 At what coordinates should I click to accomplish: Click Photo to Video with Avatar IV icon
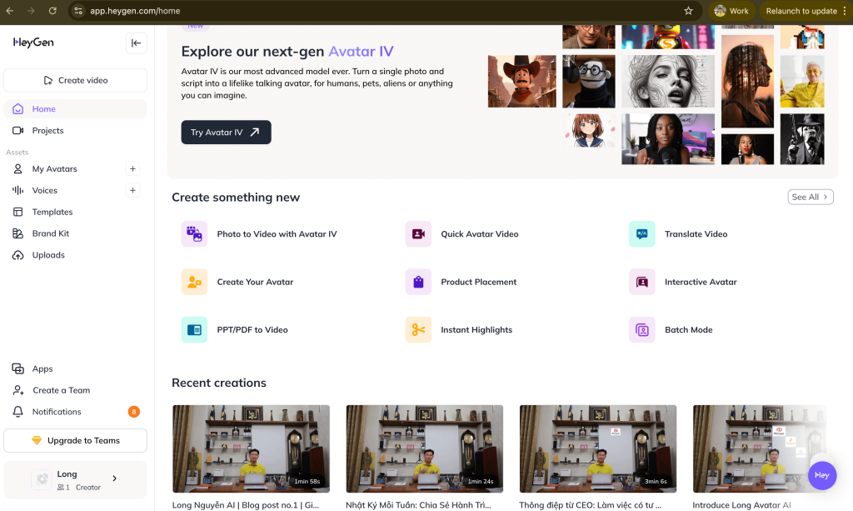click(x=194, y=234)
